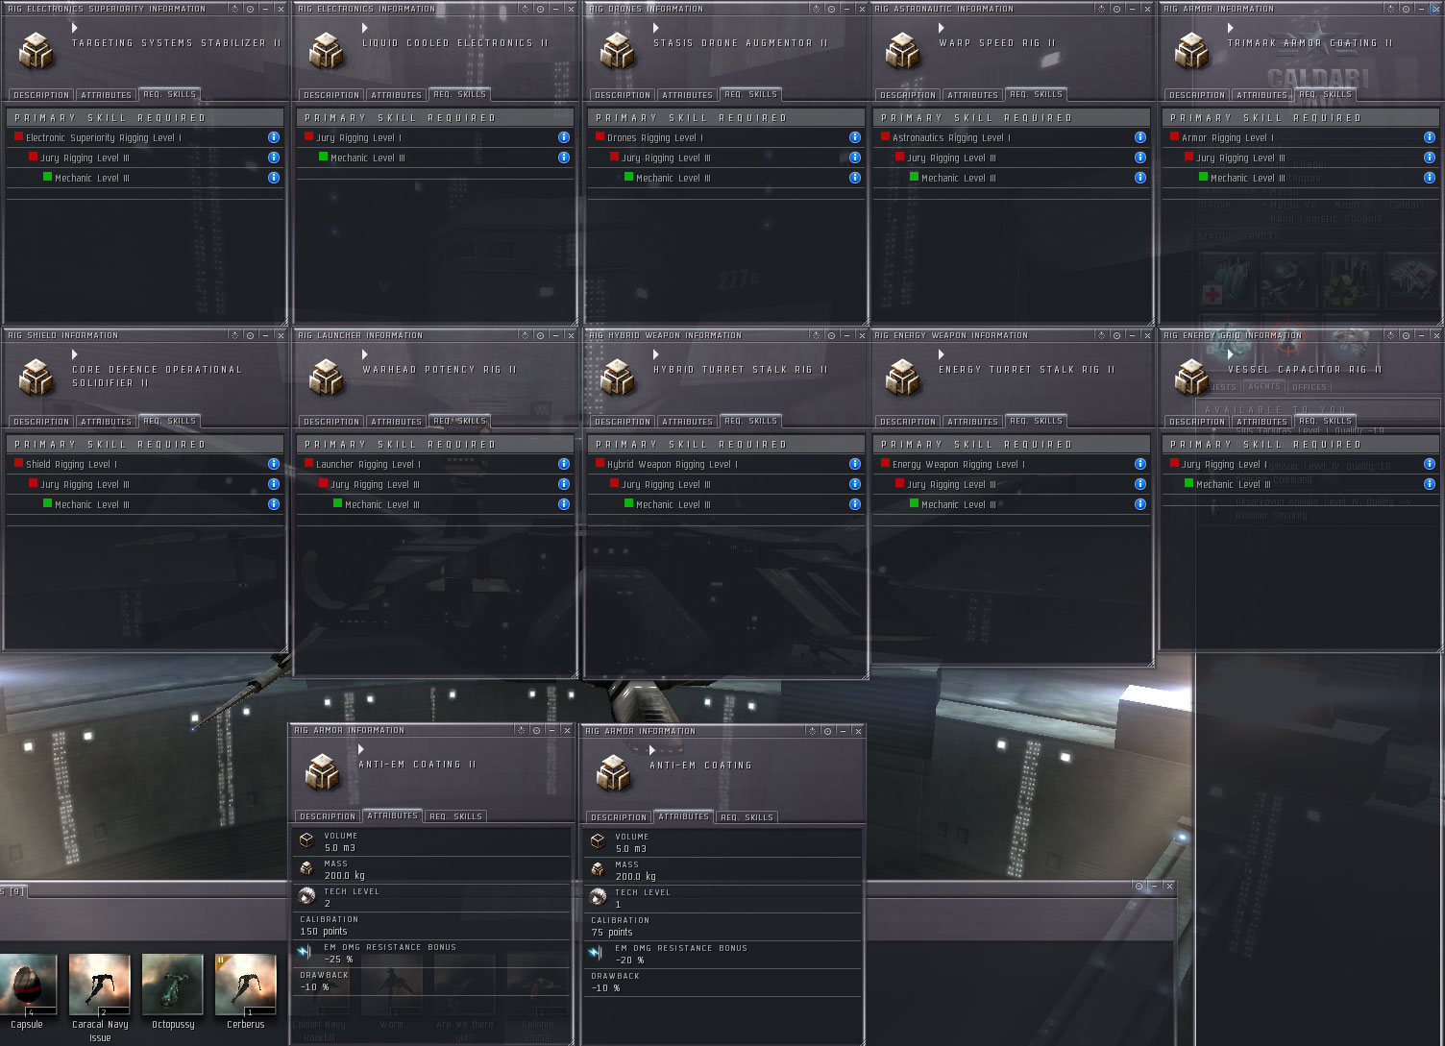Image resolution: width=1445 pixels, height=1046 pixels.
Task: Open the arrow menu above Trimark Armor Coating II
Action: (x=1231, y=28)
